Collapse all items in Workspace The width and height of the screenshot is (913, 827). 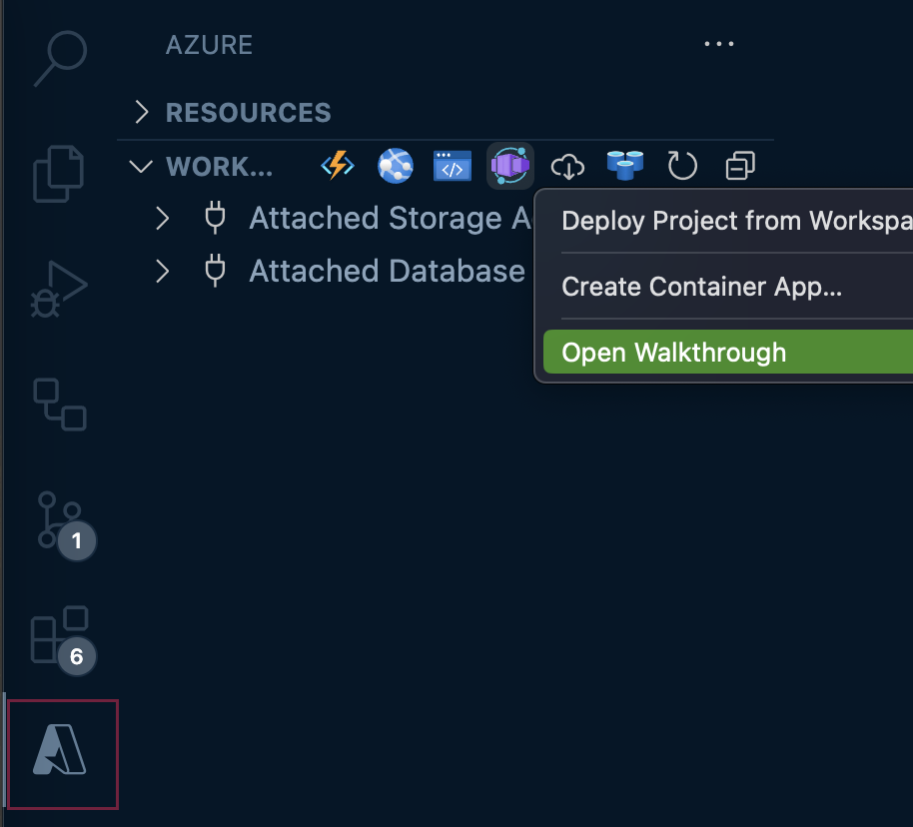pos(740,166)
